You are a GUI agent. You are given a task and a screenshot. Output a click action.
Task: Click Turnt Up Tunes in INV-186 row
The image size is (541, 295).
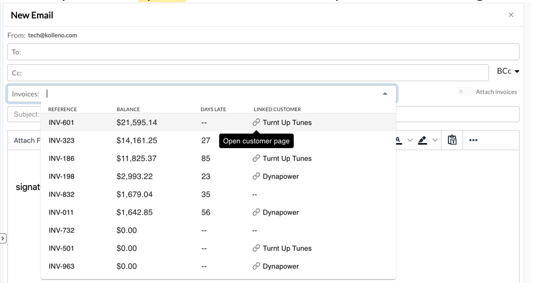click(287, 158)
